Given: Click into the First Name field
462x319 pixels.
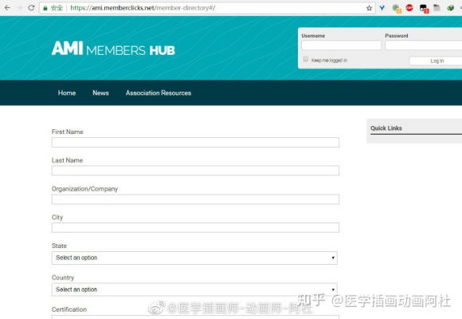Looking at the screenshot, I should (x=195, y=142).
